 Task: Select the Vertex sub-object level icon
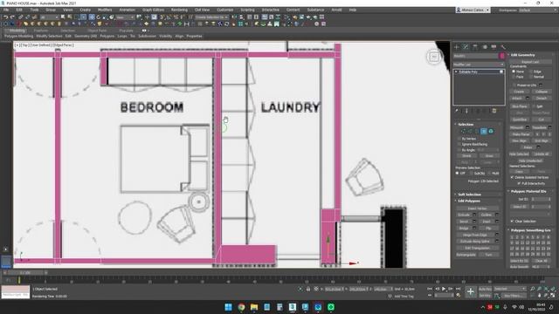point(463,132)
